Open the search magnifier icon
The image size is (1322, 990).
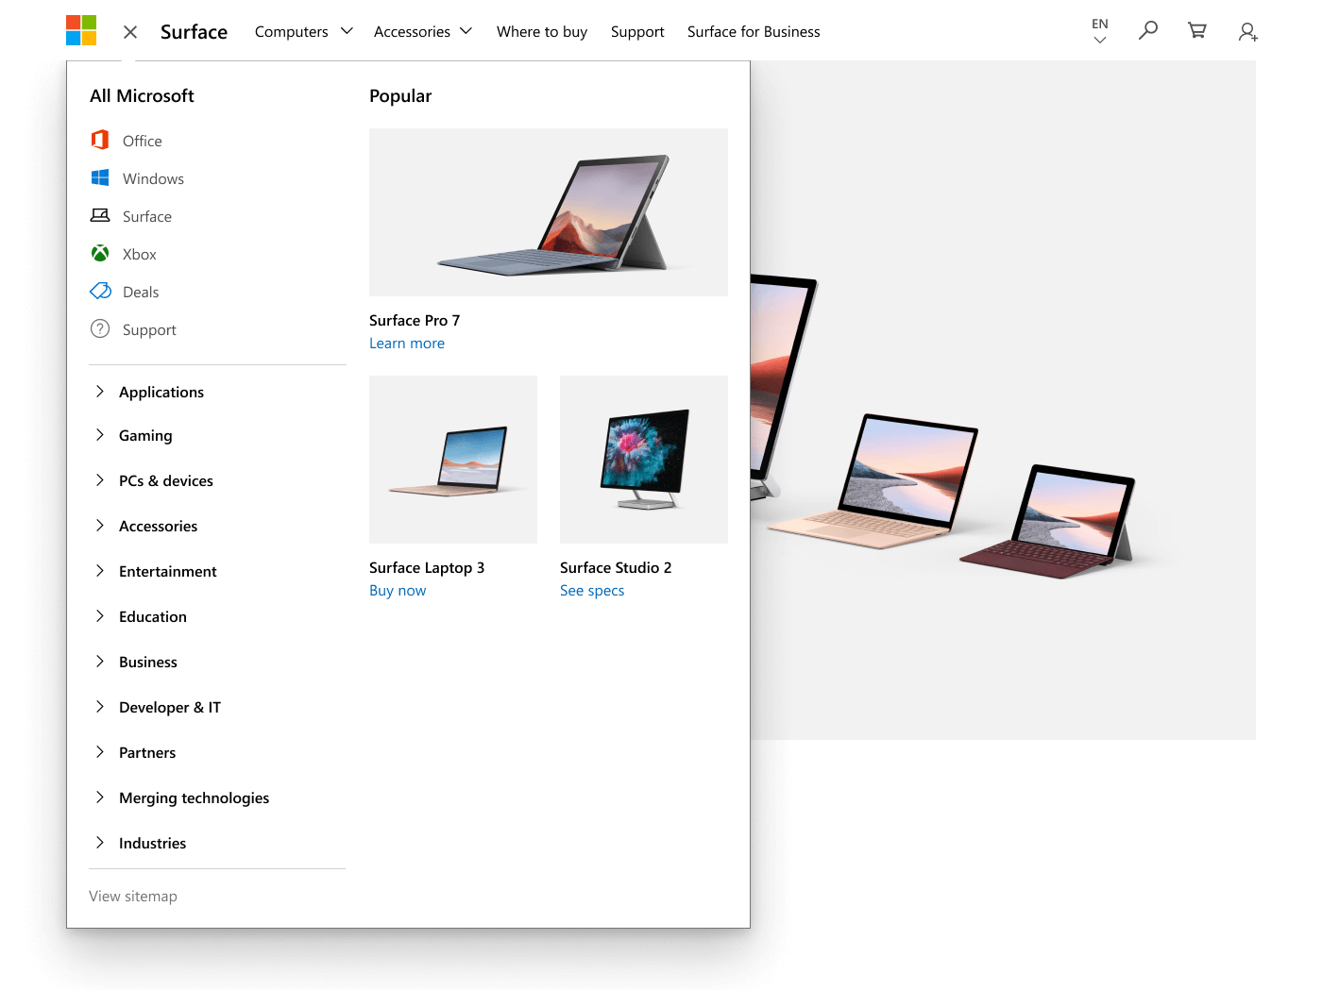point(1148,31)
